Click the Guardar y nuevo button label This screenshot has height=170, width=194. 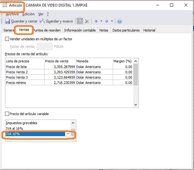coord(59,21)
